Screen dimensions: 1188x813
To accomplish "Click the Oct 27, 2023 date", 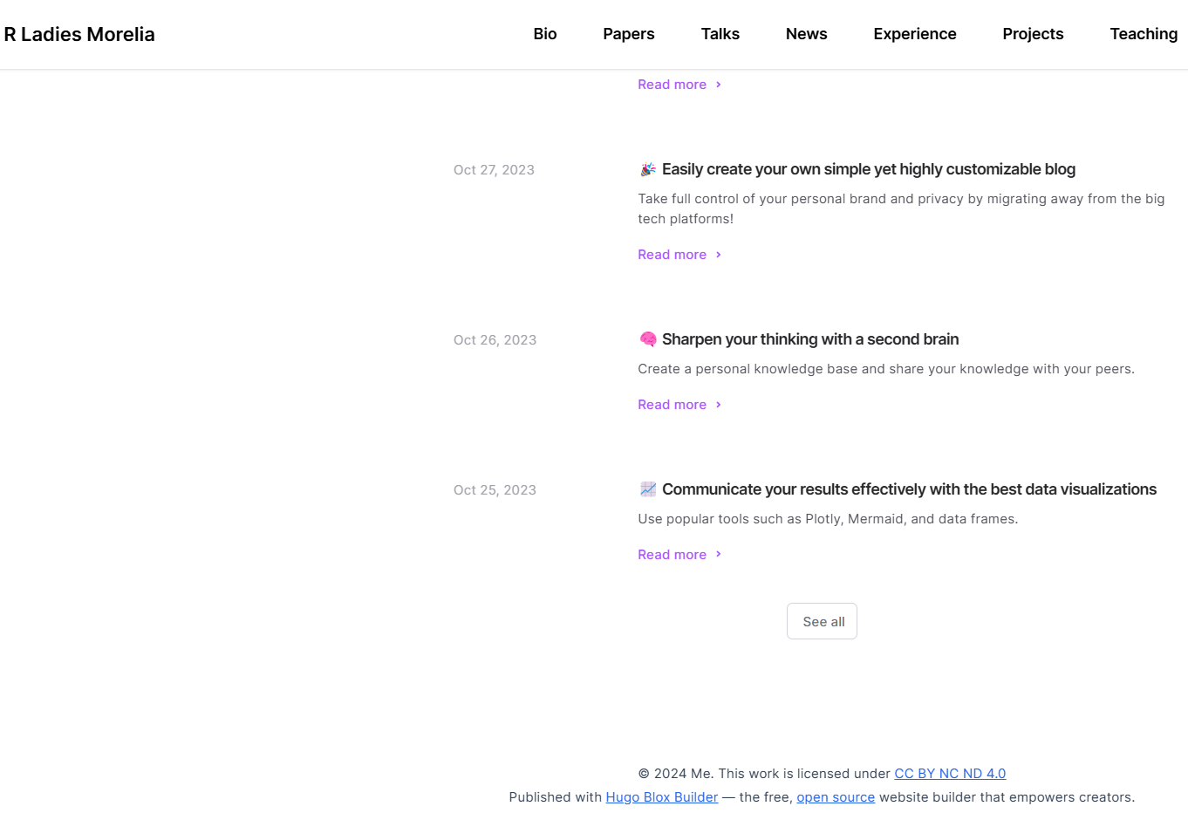I will click(x=494, y=170).
